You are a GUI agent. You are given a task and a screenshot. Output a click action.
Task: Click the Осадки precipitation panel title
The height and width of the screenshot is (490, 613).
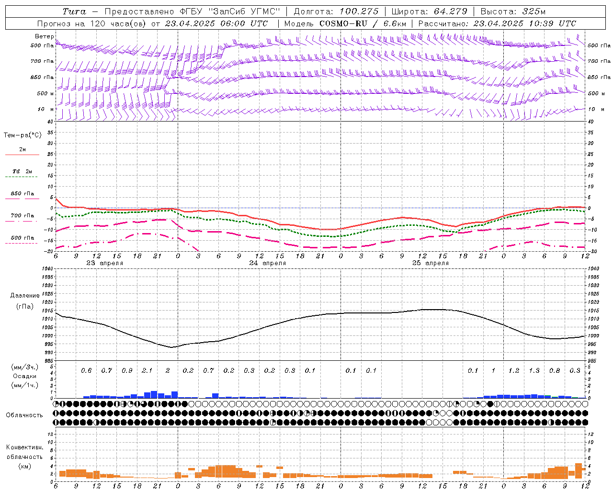[24, 376]
